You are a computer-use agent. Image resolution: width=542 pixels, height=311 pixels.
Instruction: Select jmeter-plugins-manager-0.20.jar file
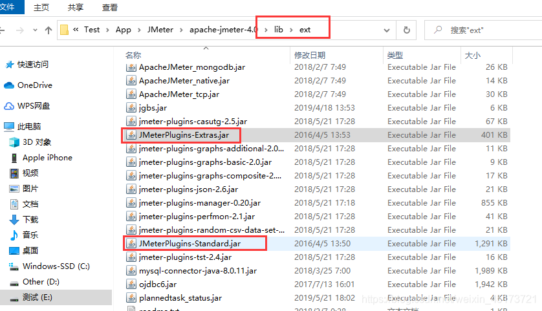(x=200, y=203)
